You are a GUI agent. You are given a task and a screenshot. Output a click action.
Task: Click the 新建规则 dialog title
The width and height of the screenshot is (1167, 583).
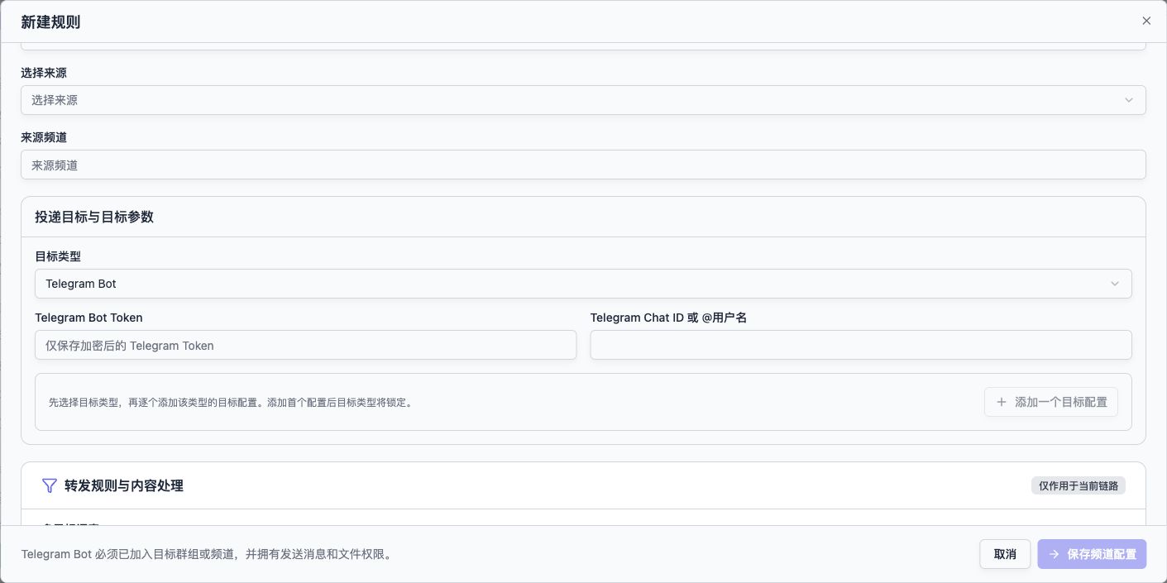click(x=50, y=22)
